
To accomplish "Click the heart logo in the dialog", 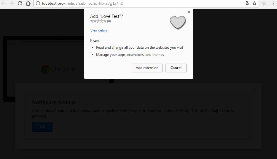I will [178, 23].
